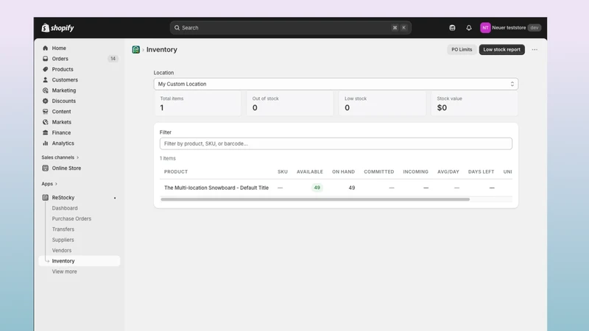Go to Suppliers

63,240
